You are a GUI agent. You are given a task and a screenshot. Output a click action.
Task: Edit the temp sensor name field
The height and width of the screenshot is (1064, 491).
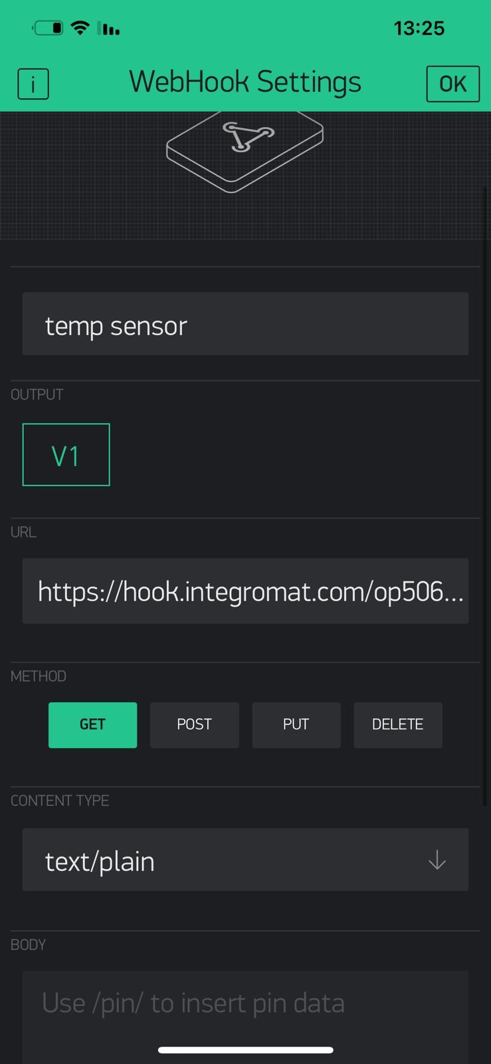(245, 324)
